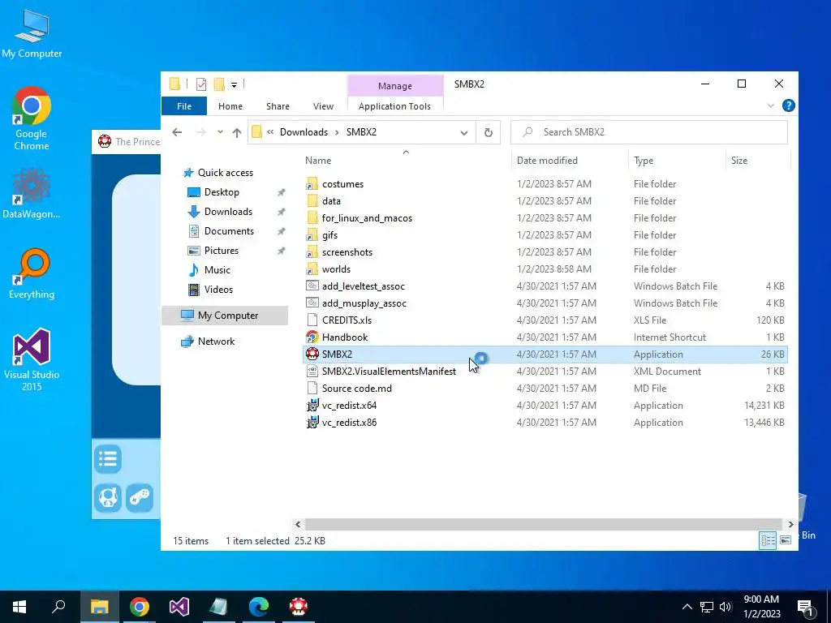This screenshot has width=831, height=623.
Task: Select add_leveltest_assoc batch file icon
Action: coord(312,286)
